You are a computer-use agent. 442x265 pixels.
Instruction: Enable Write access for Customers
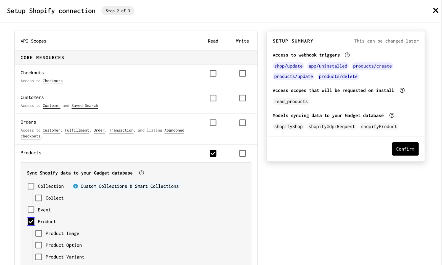coord(243,98)
